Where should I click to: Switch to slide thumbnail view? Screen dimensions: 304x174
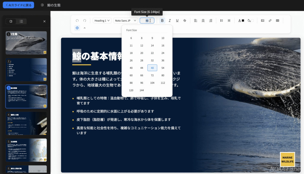[x=11, y=21]
